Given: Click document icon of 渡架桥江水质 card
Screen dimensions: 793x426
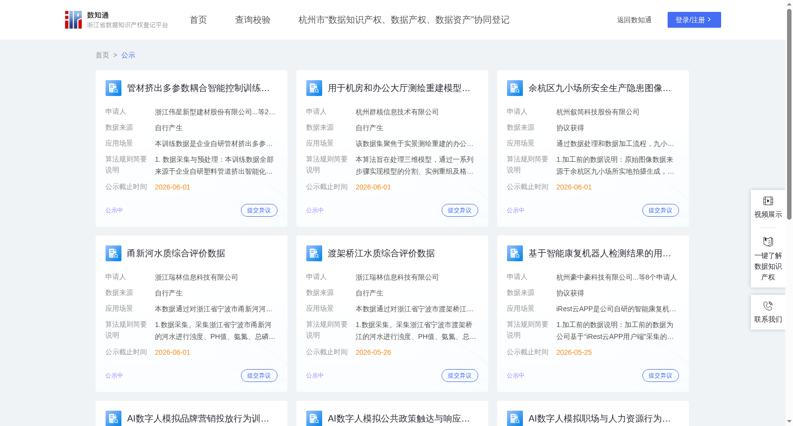Looking at the screenshot, I should click(314, 253).
